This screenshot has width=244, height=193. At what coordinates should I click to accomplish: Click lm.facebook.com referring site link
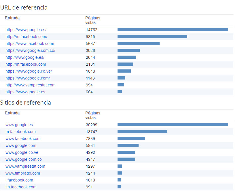pyautogui.click(x=21, y=187)
